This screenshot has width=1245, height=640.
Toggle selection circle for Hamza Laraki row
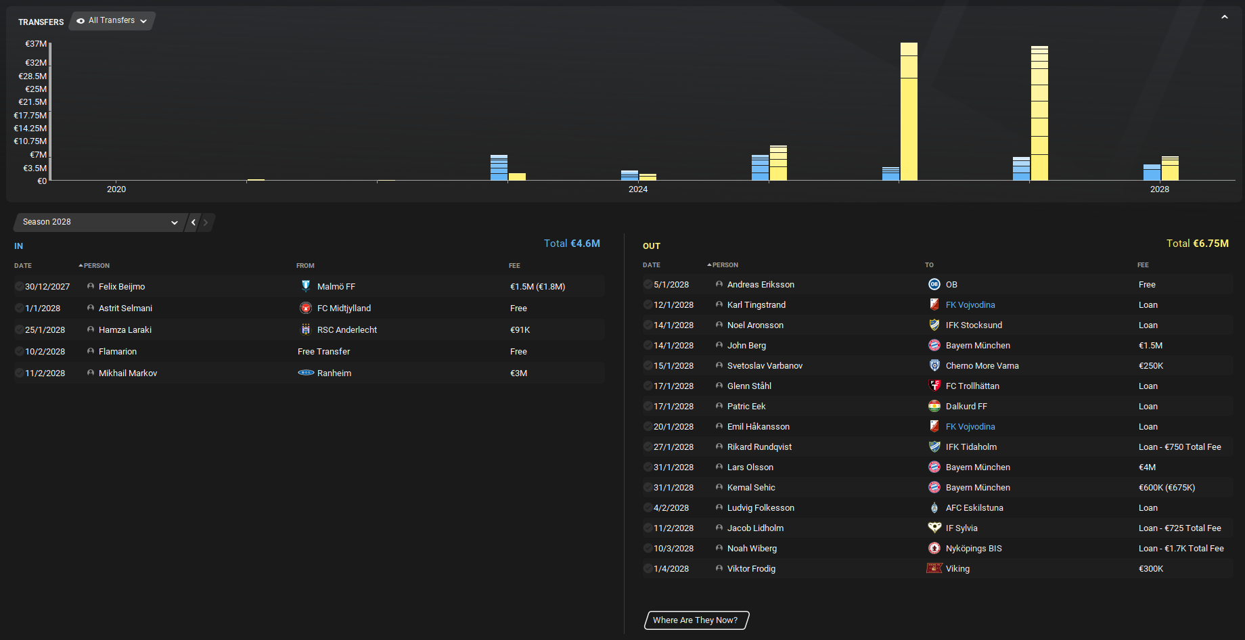coord(19,329)
